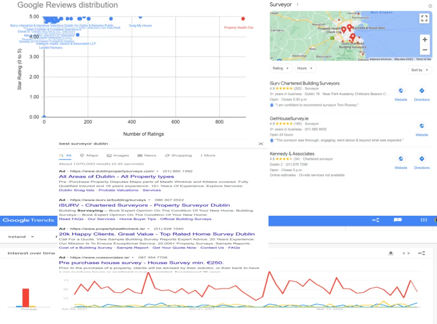Click the feedback icon in Google Trends header

pyautogui.click(x=398, y=220)
